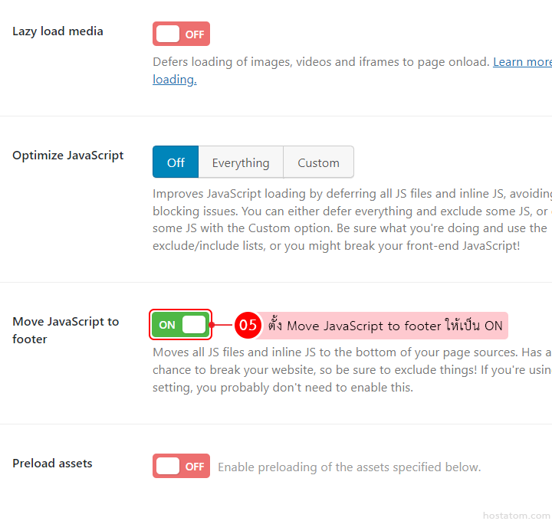Screen dimensions: 552x521
Task: Click the Preload assets label
Action: point(52,464)
